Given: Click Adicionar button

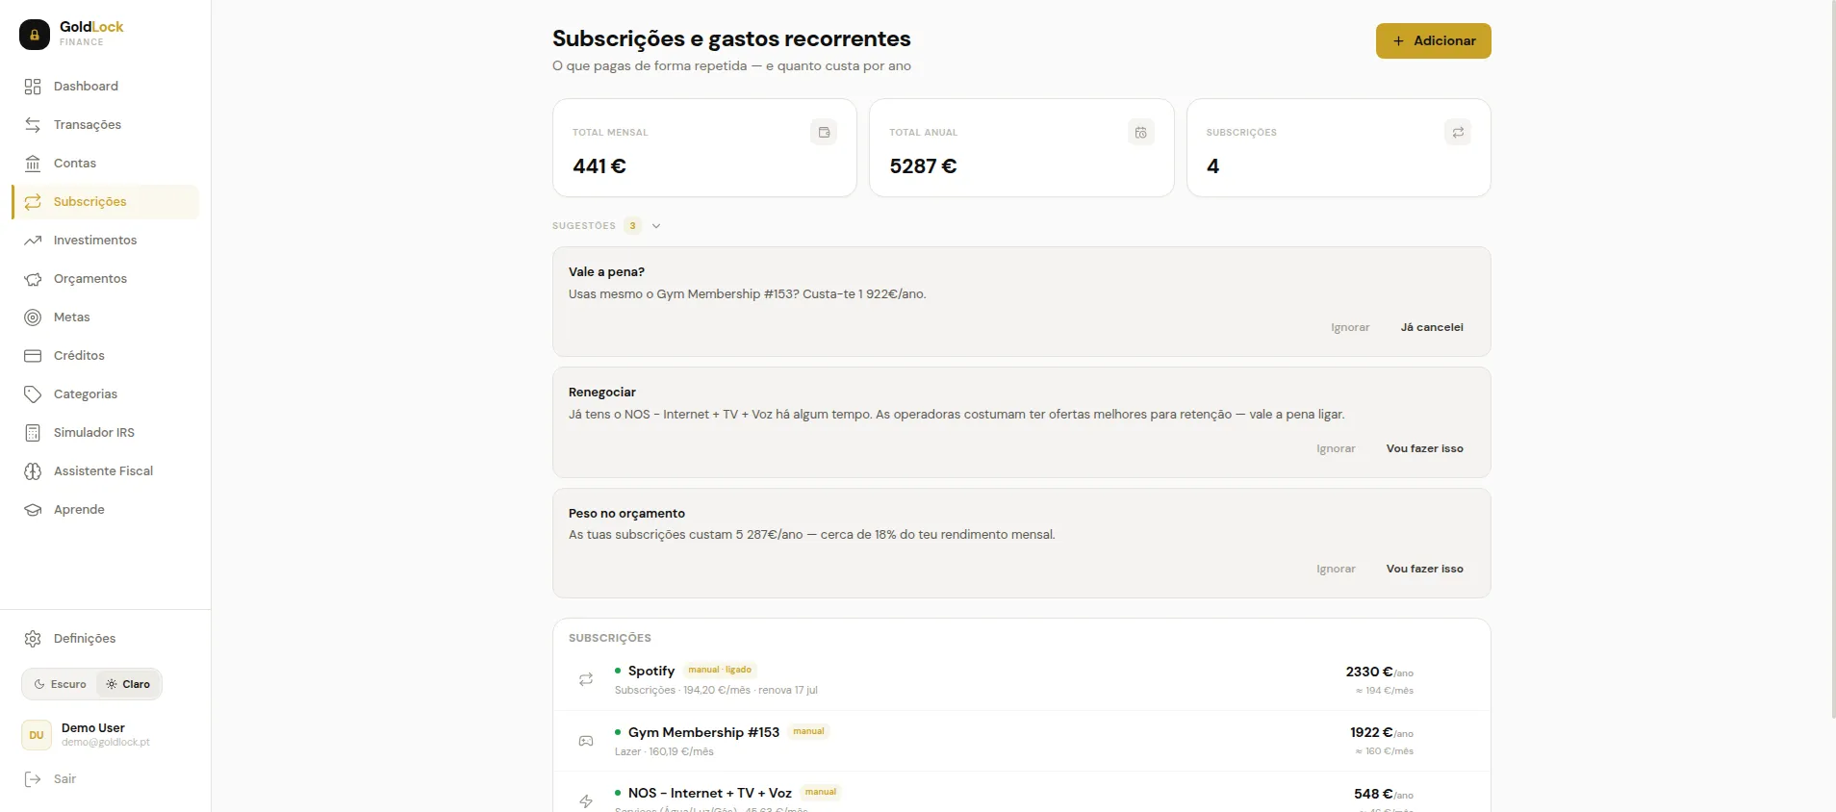Looking at the screenshot, I should click(1433, 40).
